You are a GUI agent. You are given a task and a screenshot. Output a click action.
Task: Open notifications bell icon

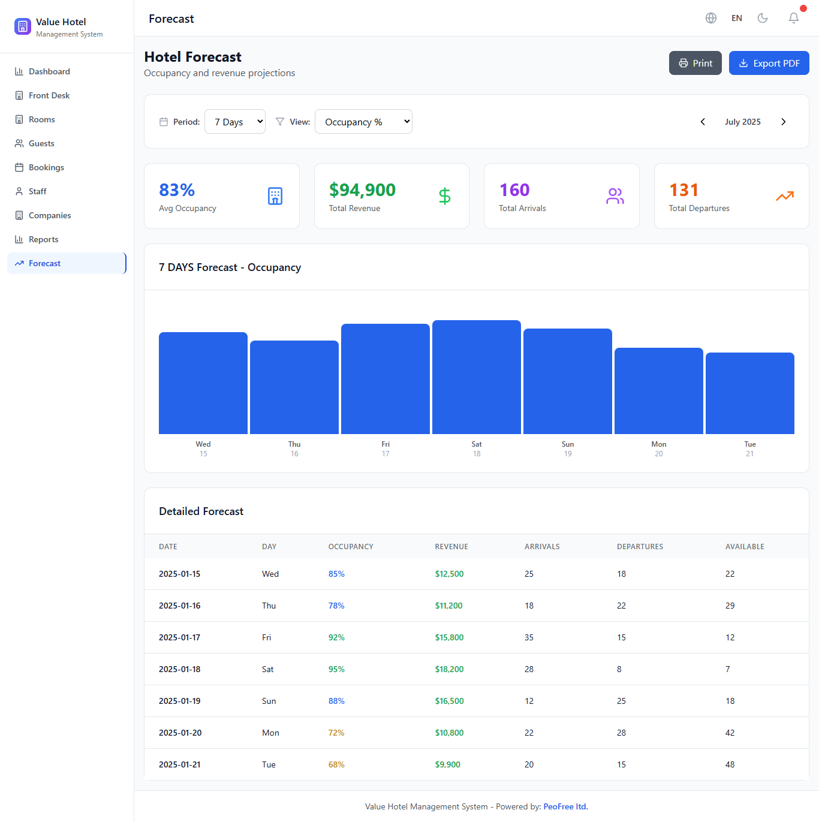[794, 18]
